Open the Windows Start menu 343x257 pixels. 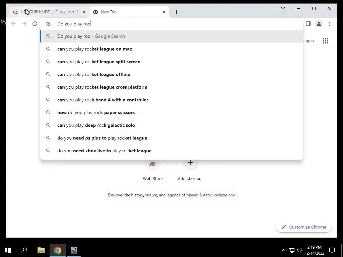pyautogui.click(x=8, y=250)
